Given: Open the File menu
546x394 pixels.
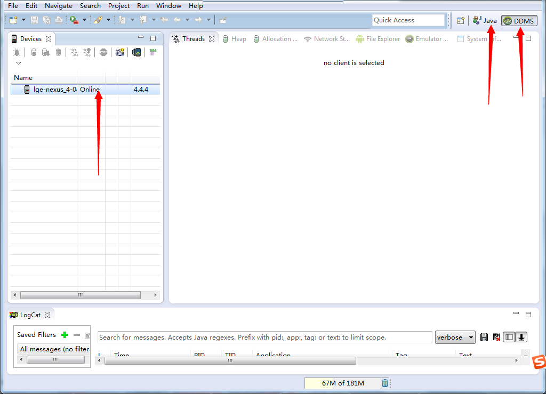Looking at the screenshot, I should 13,5.
